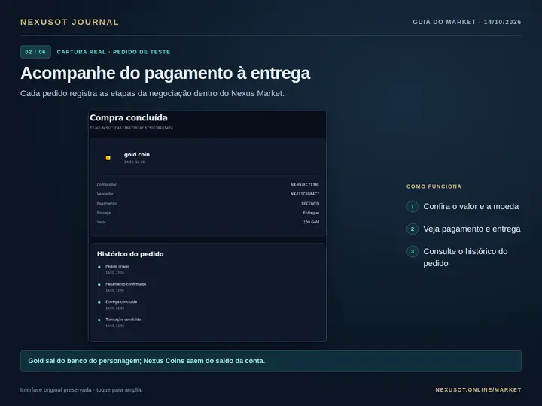Image resolution: width=542 pixels, height=406 pixels.
Task: Click the 'Compra concluída' heading
Action: click(x=129, y=118)
